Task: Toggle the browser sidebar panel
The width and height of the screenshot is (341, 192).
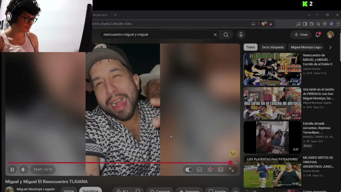Action: 305,24
